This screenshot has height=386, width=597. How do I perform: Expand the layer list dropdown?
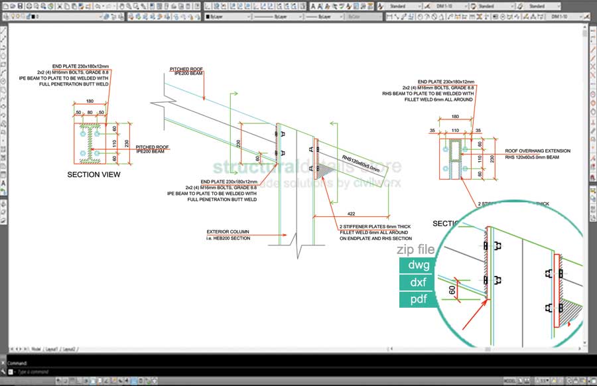pyautogui.click(x=99, y=16)
